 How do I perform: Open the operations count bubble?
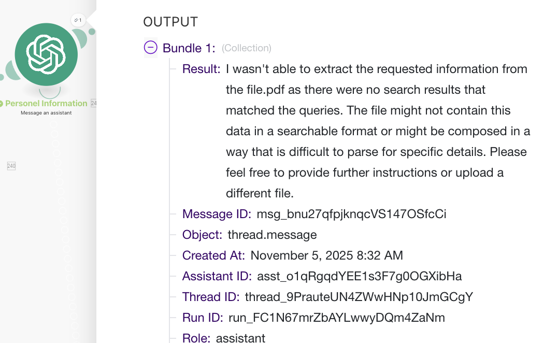78,20
